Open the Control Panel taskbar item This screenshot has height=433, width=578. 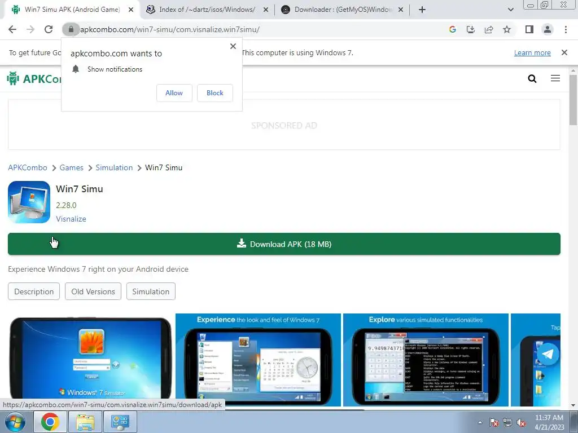[x=120, y=422]
